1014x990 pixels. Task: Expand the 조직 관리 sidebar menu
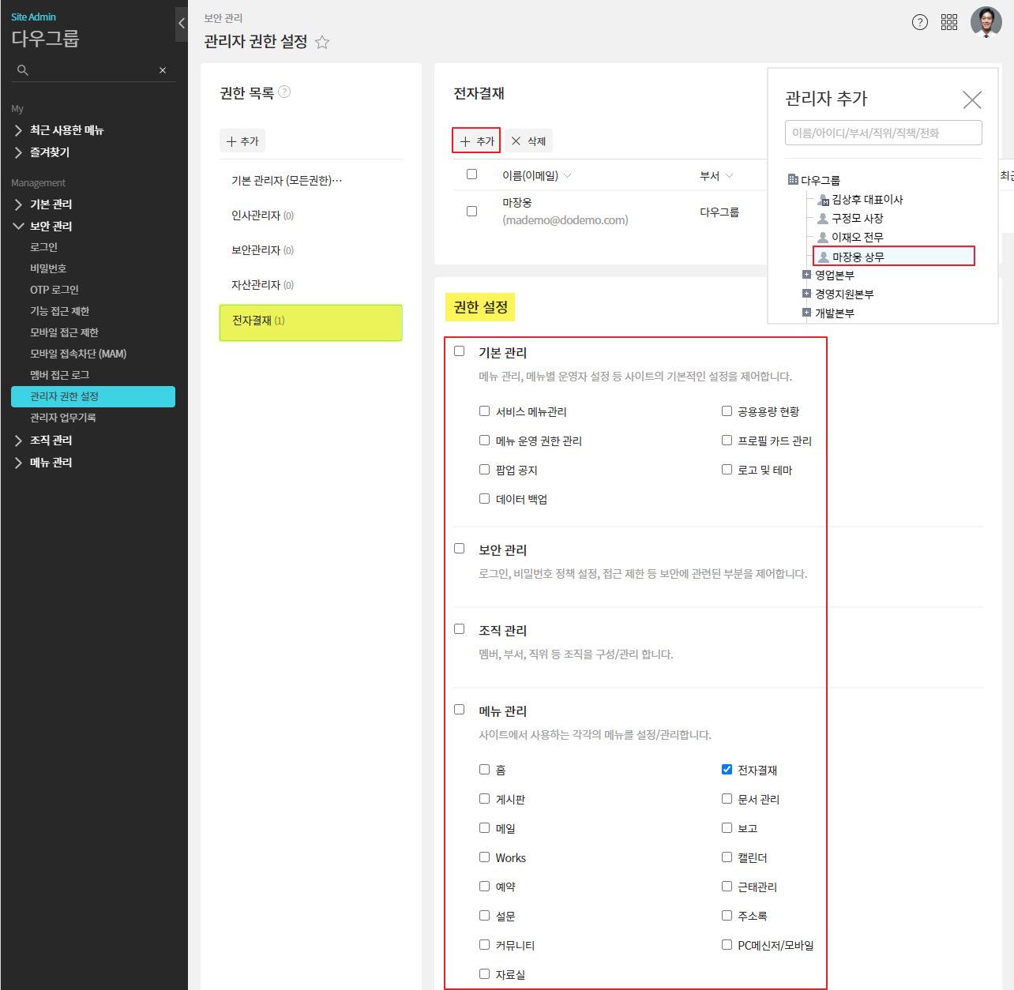click(19, 441)
